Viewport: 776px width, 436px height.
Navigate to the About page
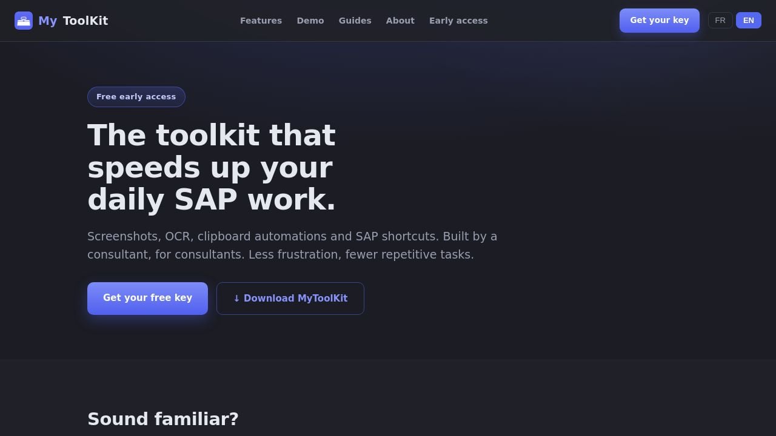pos(400,21)
